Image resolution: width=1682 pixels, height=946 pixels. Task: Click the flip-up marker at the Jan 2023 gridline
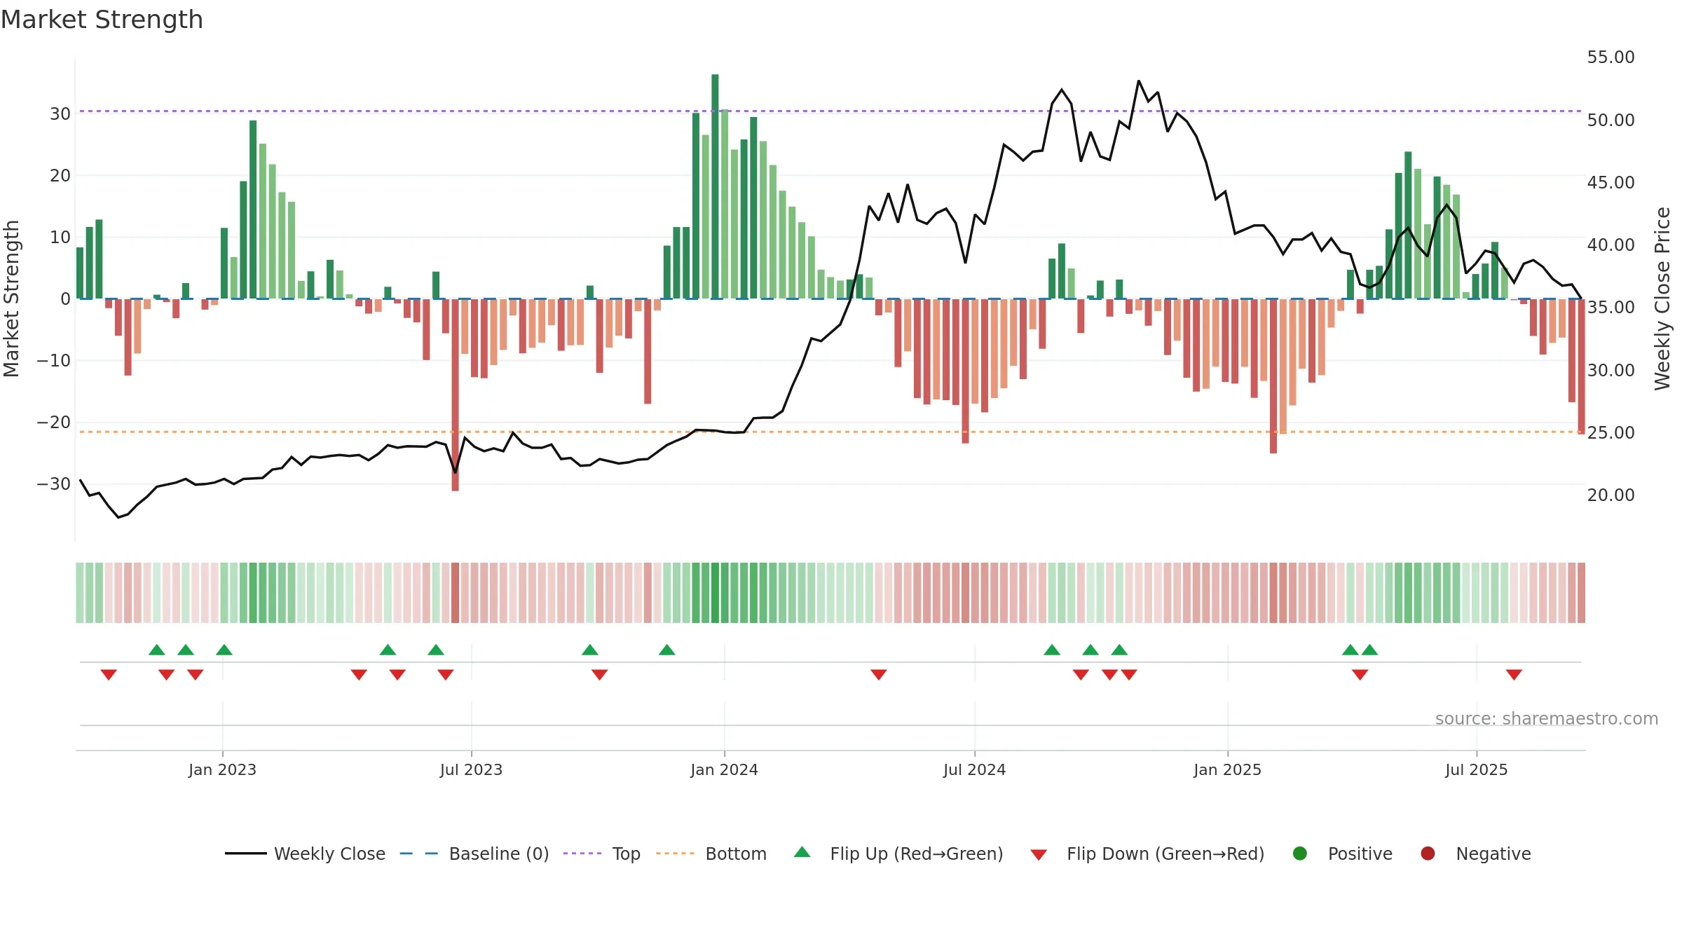(224, 650)
